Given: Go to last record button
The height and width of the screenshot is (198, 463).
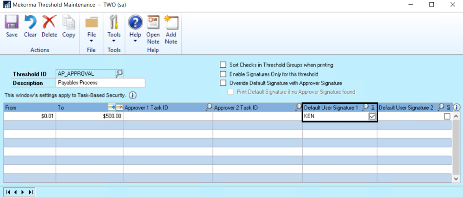Looking at the screenshot, I should [31, 192].
